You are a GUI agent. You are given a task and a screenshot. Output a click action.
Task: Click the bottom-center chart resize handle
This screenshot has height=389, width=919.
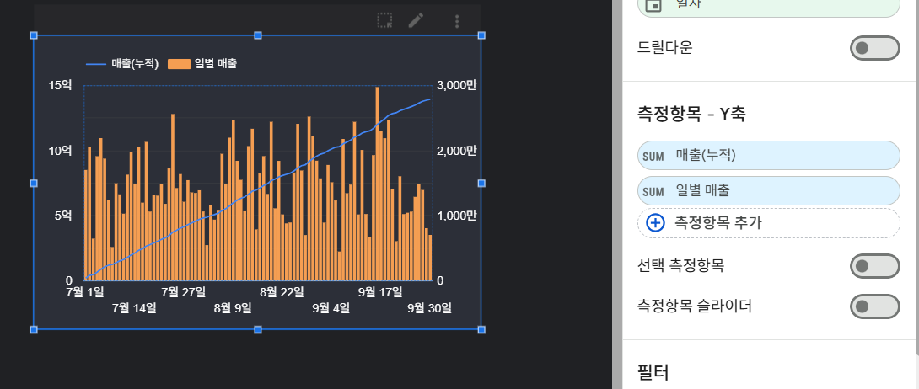pos(258,330)
